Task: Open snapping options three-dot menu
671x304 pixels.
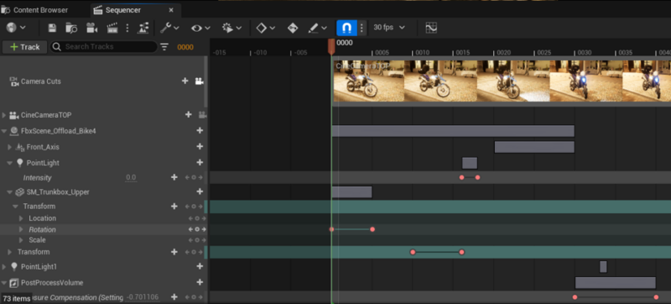Action: (x=362, y=29)
